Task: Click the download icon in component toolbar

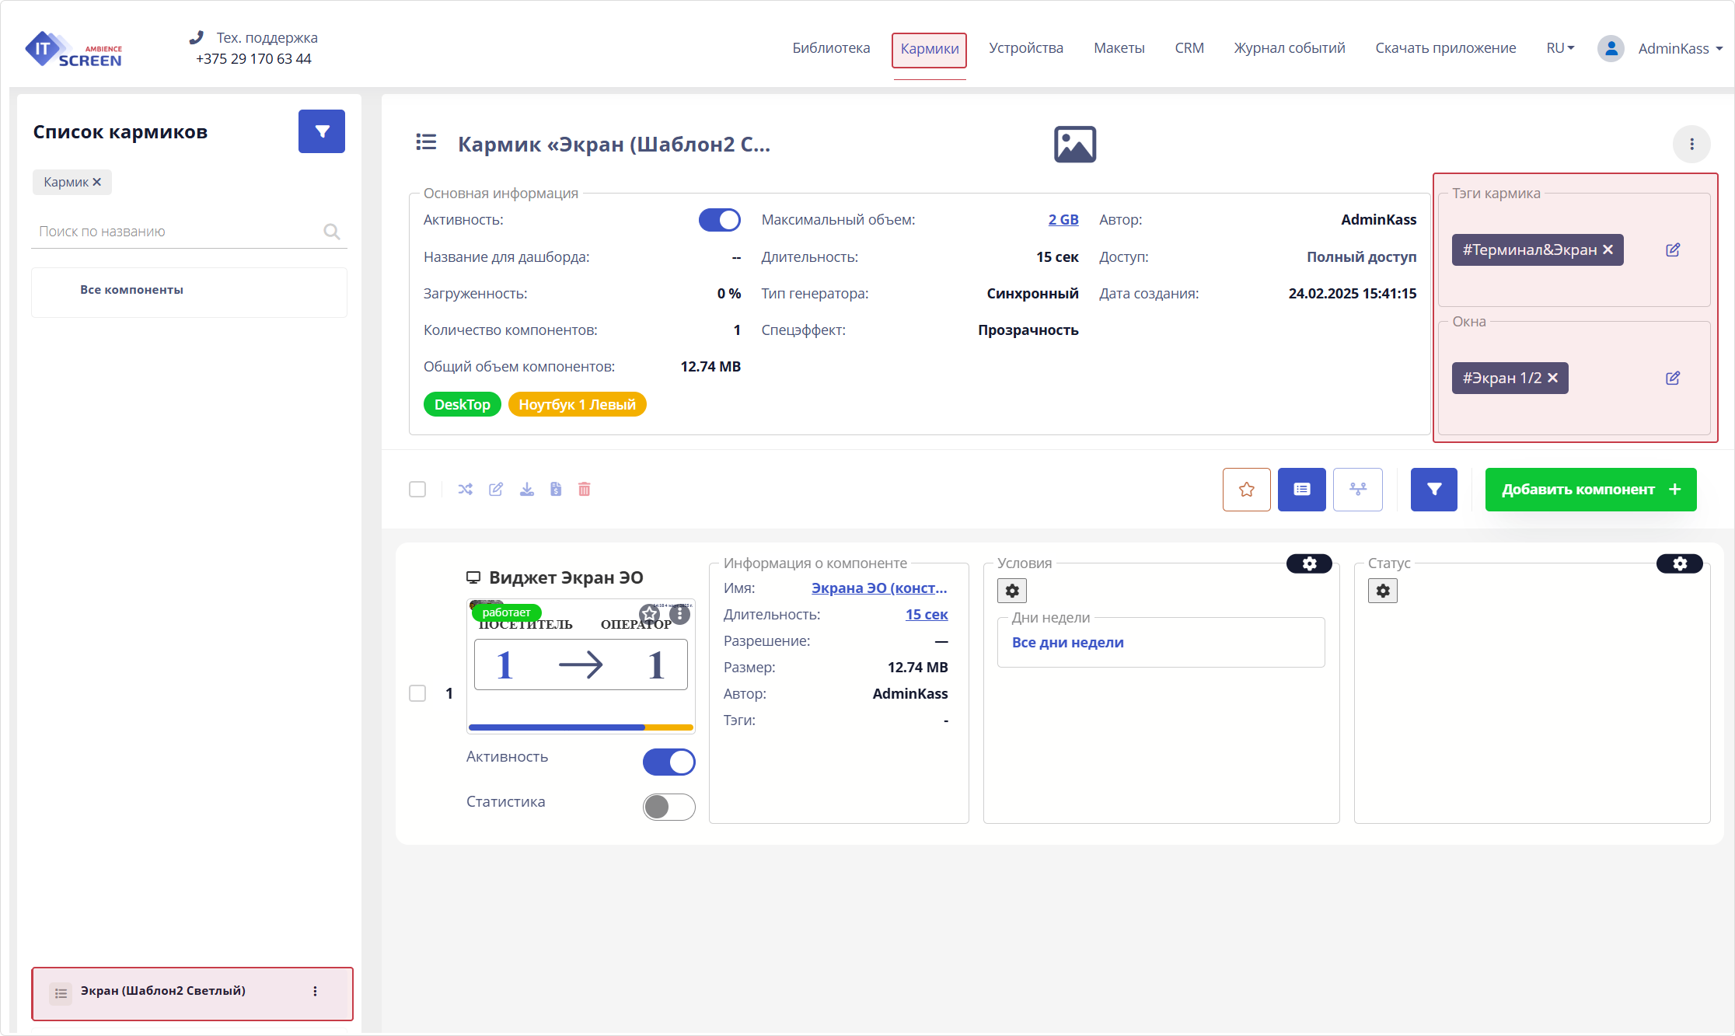Action: coord(527,489)
